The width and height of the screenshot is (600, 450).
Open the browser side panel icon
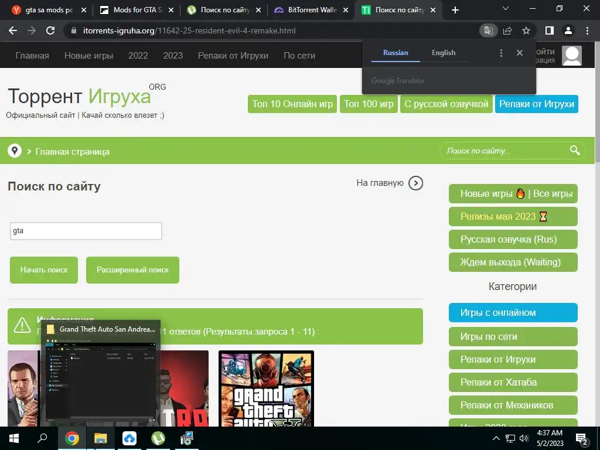click(550, 30)
